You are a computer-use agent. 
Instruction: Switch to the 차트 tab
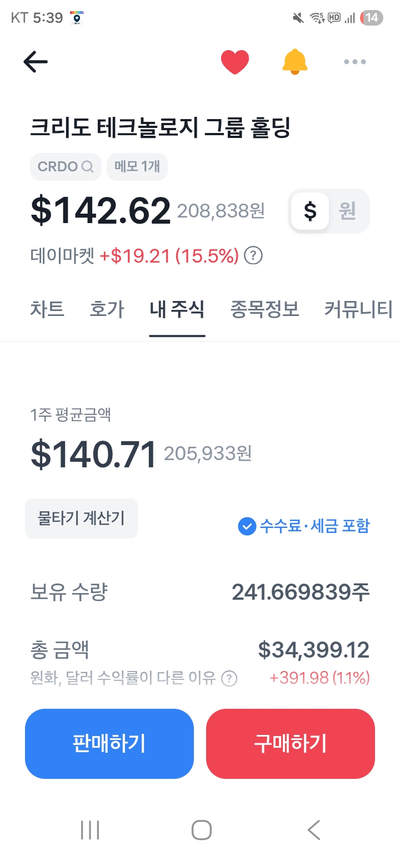click(47, 309)
